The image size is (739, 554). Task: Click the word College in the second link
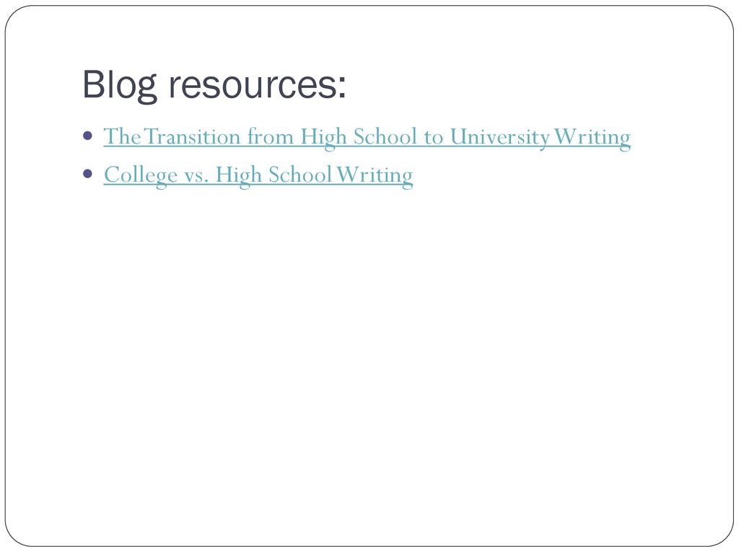pos(141,175)
